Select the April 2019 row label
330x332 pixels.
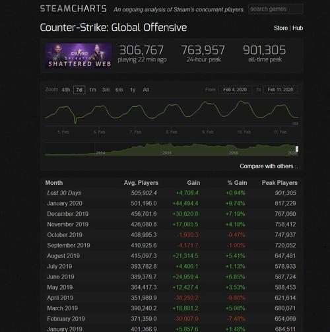(x=60, y=298)
